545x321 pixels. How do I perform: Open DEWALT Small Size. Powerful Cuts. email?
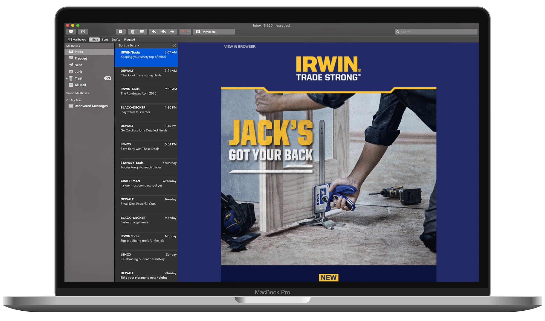146,204
